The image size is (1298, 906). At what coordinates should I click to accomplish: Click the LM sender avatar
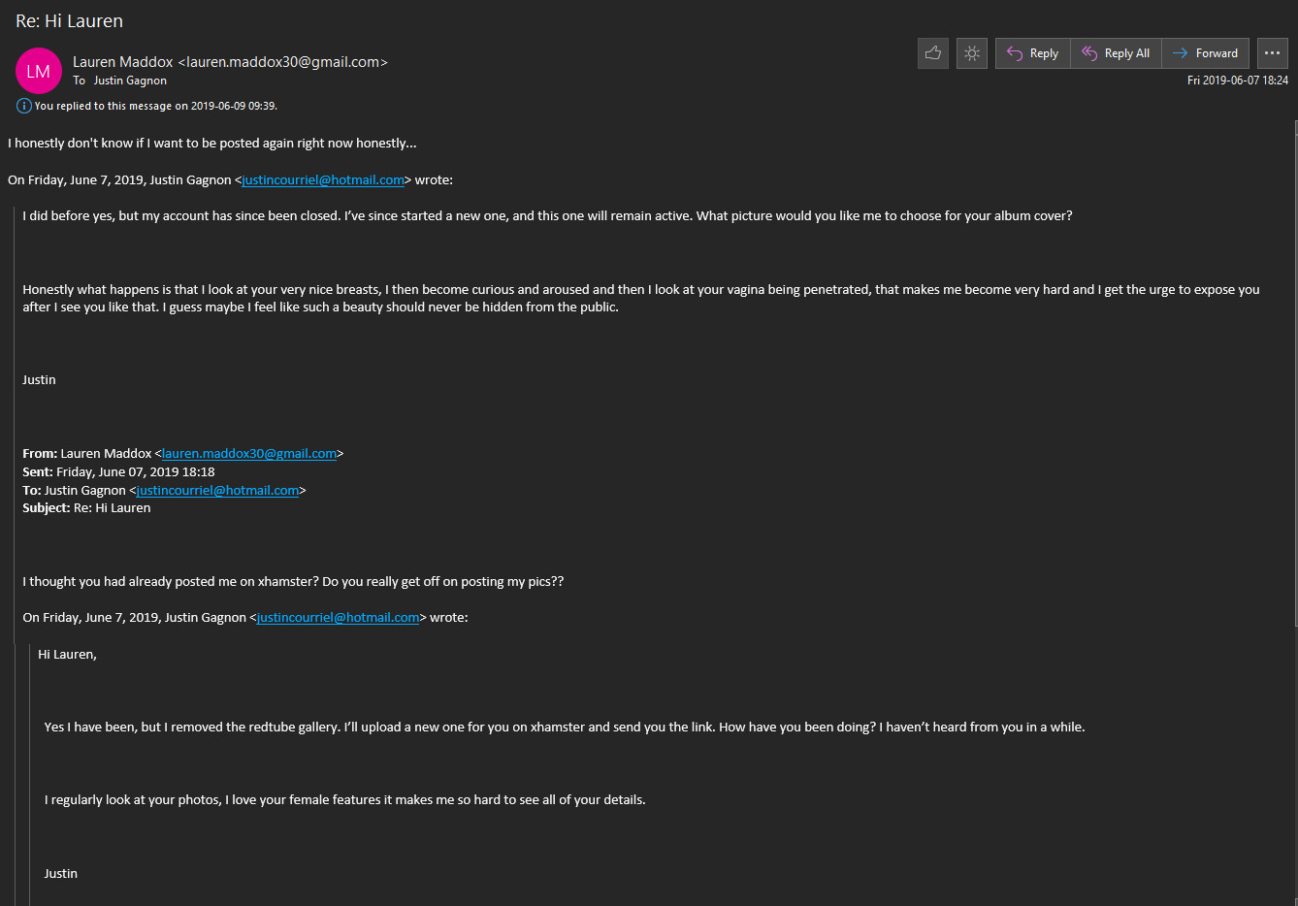coord(39,71)
